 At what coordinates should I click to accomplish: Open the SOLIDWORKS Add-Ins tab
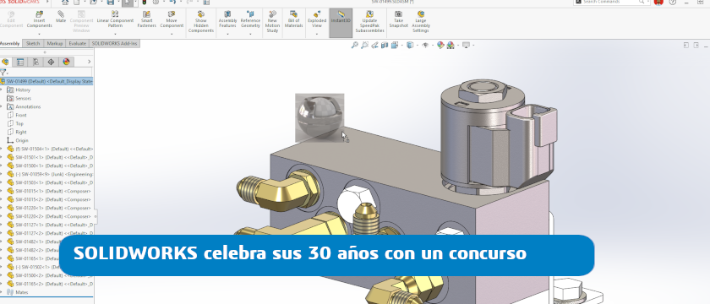coord(115,43)
